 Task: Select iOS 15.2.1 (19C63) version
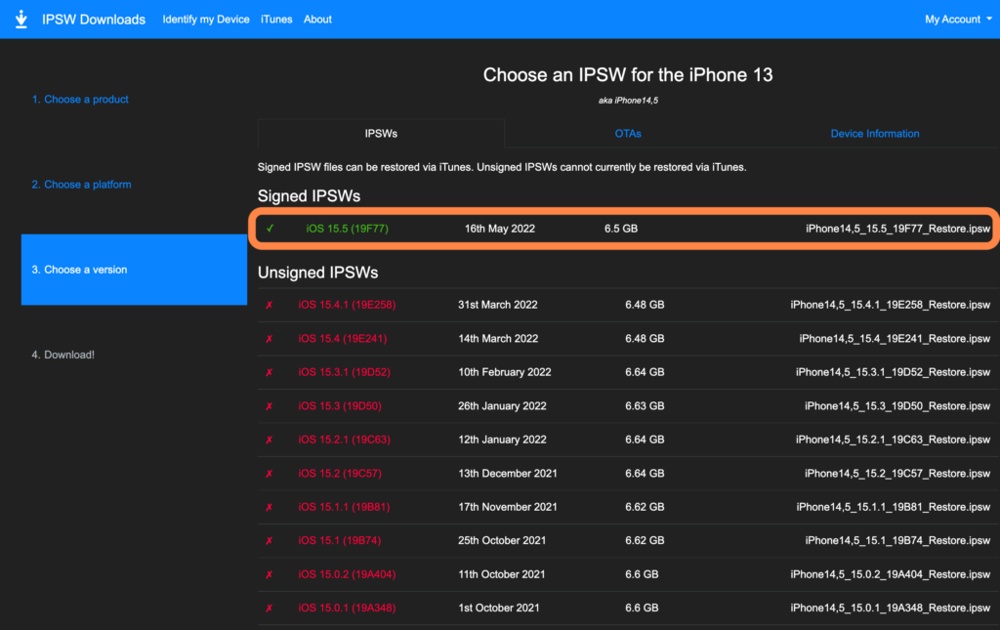pos(345,440)
